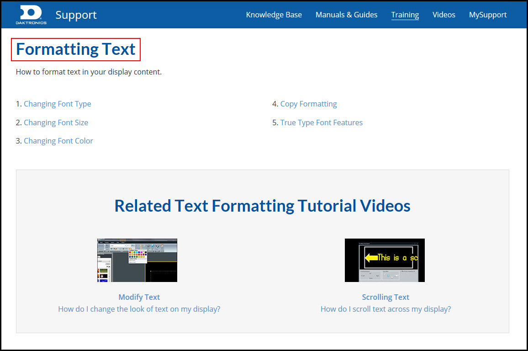
Task: Click the Related Text Formatting Tutorial Videos heading
Action: tap(262, 206)
